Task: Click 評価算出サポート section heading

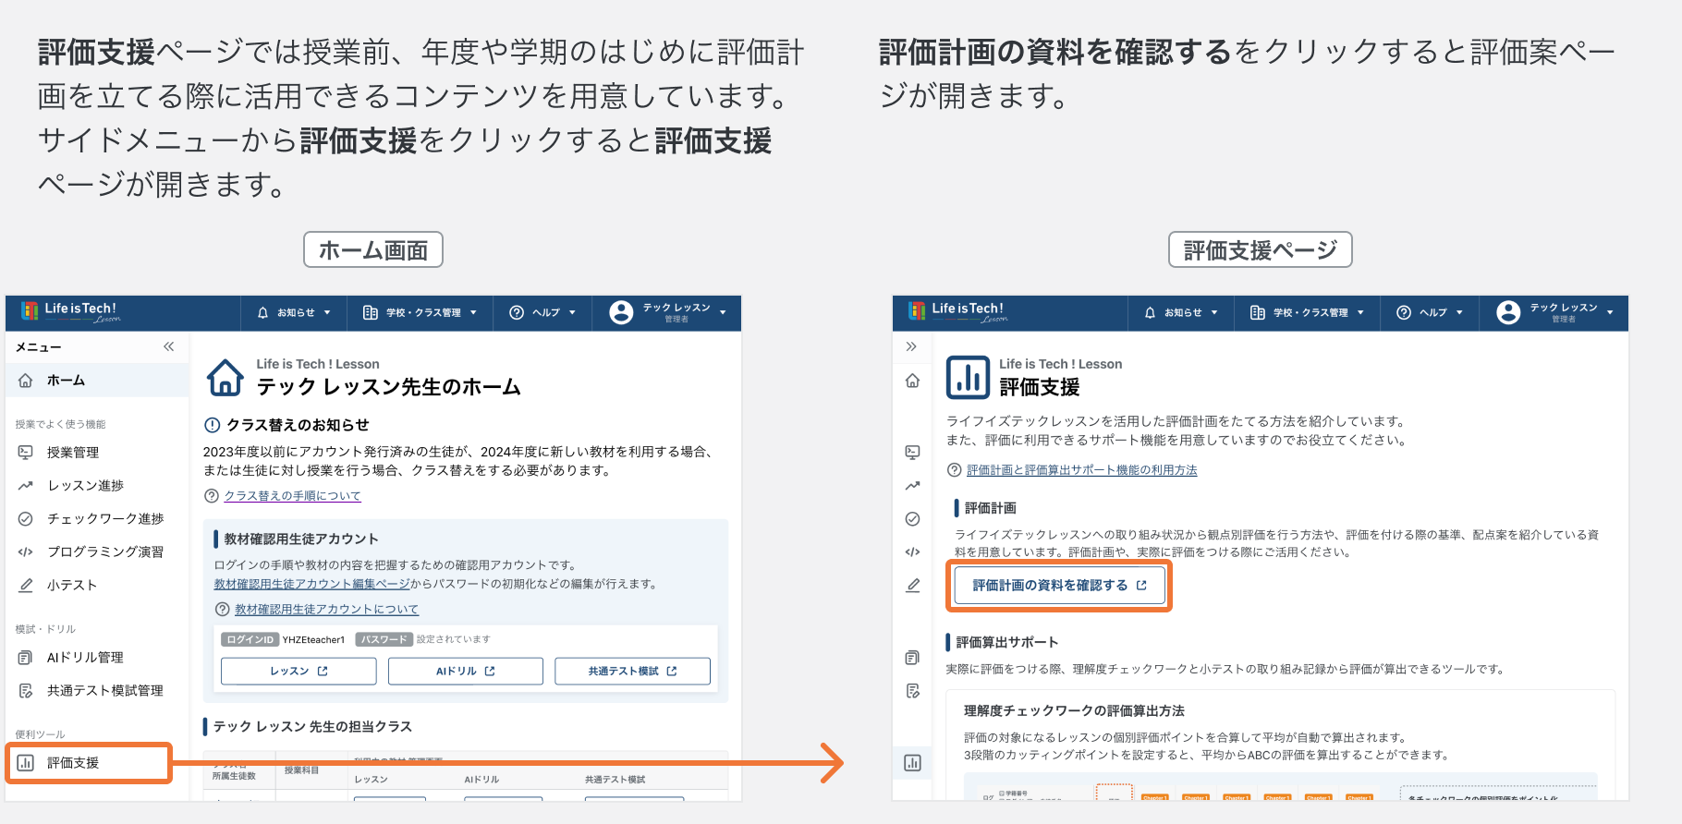Action: [1007, 642]
